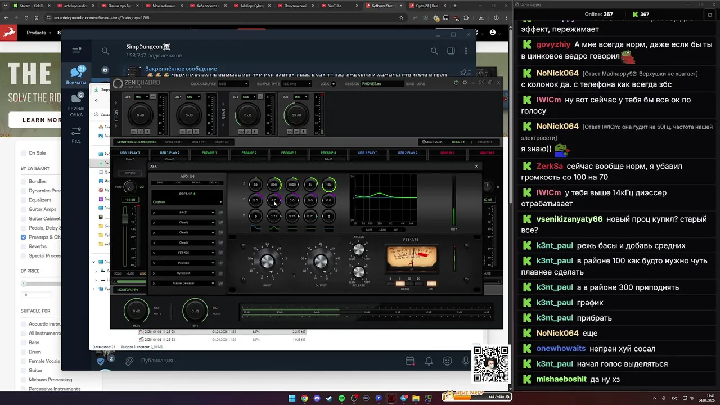720x405 pixels.
Task: Select ratio 8 on FET-A76
Action: point(400,283)
